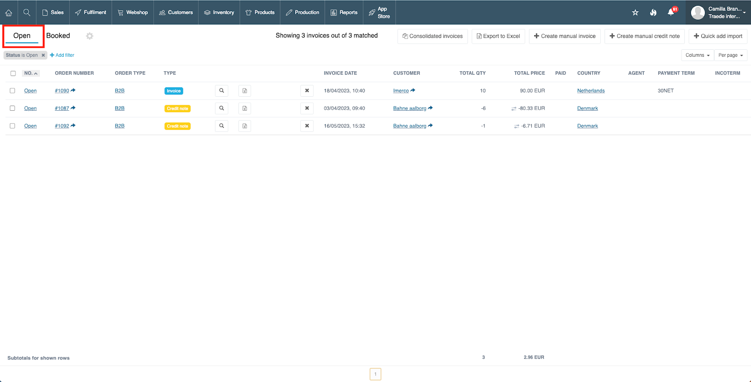Follow arrow icon next to order #1090
751x382 pixels.
coord(73,90)
